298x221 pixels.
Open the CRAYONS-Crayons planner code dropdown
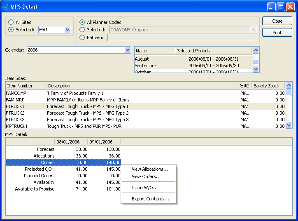pyautogui.click(x=254, y=30)
